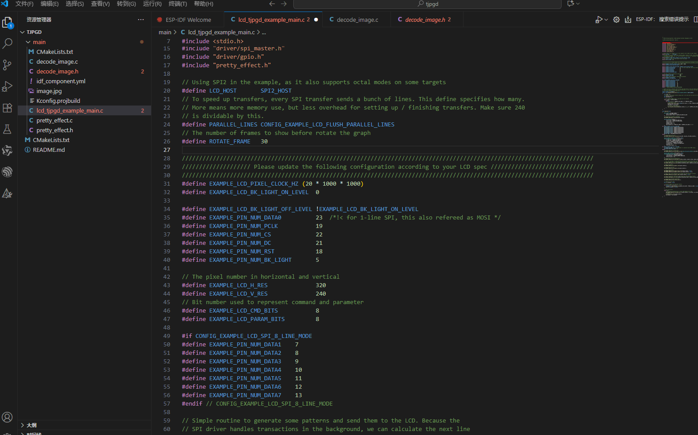The height and width of the screenshot is (435, 698).
Task: Go back with the left arrow
Action: click(x=272, y=4)
